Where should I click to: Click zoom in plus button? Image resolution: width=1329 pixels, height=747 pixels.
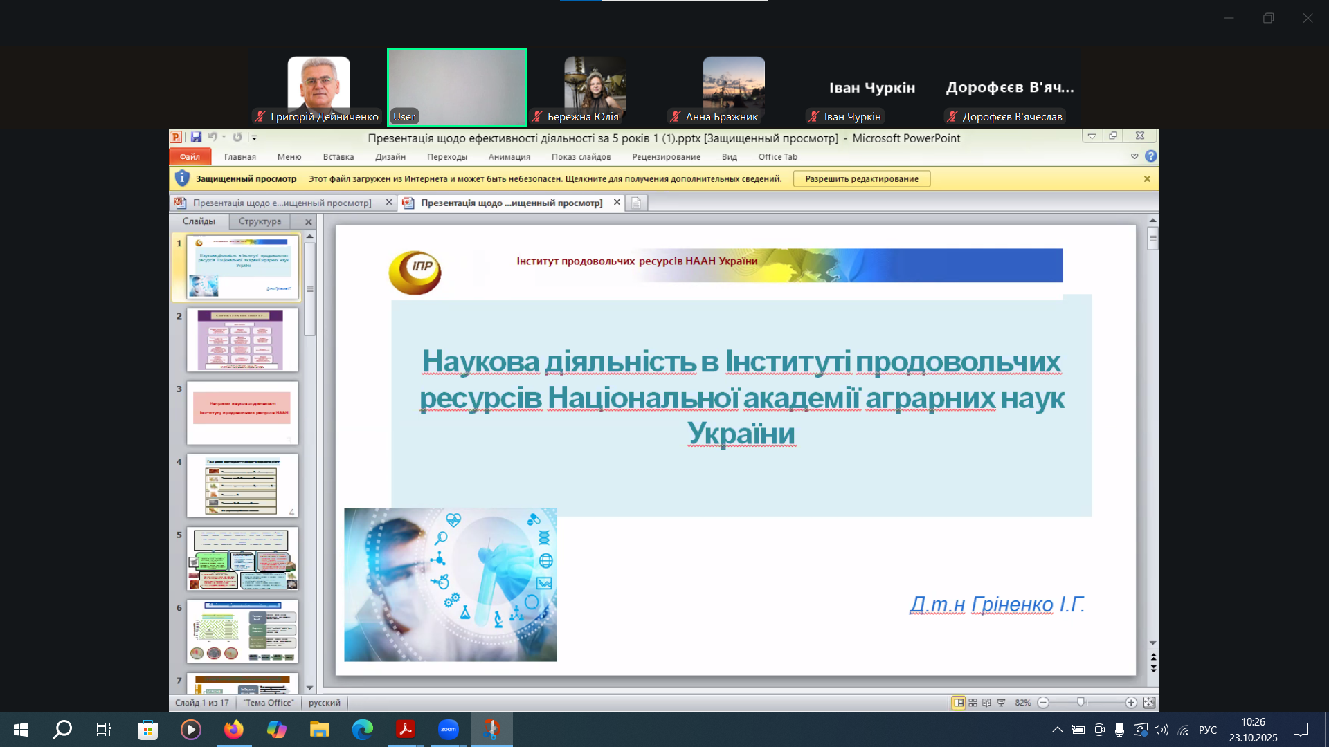(1131, 703)
